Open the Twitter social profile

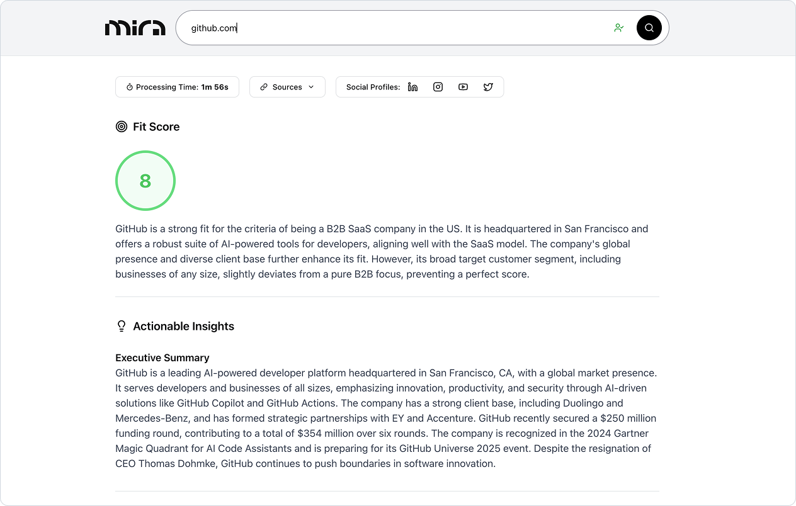pyautogui.click(x=488, y=87)
